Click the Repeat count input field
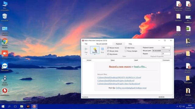Viewport: 195px width, 109px height. (x=166, y=54)
